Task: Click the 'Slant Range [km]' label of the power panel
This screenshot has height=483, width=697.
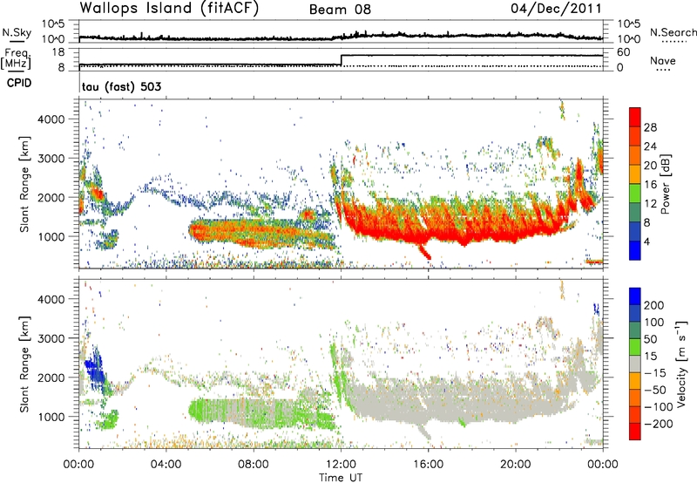Action: click(25, 184)
